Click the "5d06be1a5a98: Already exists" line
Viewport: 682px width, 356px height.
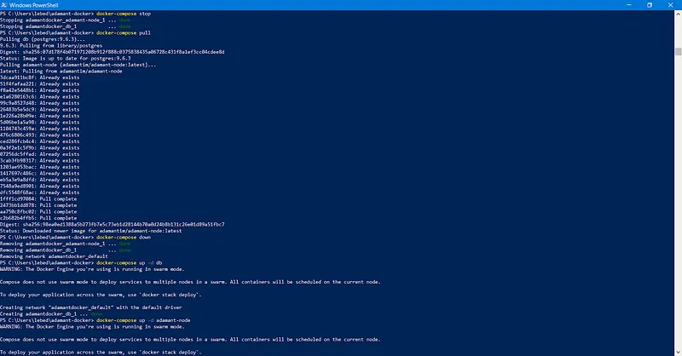(x=39, y=122)
